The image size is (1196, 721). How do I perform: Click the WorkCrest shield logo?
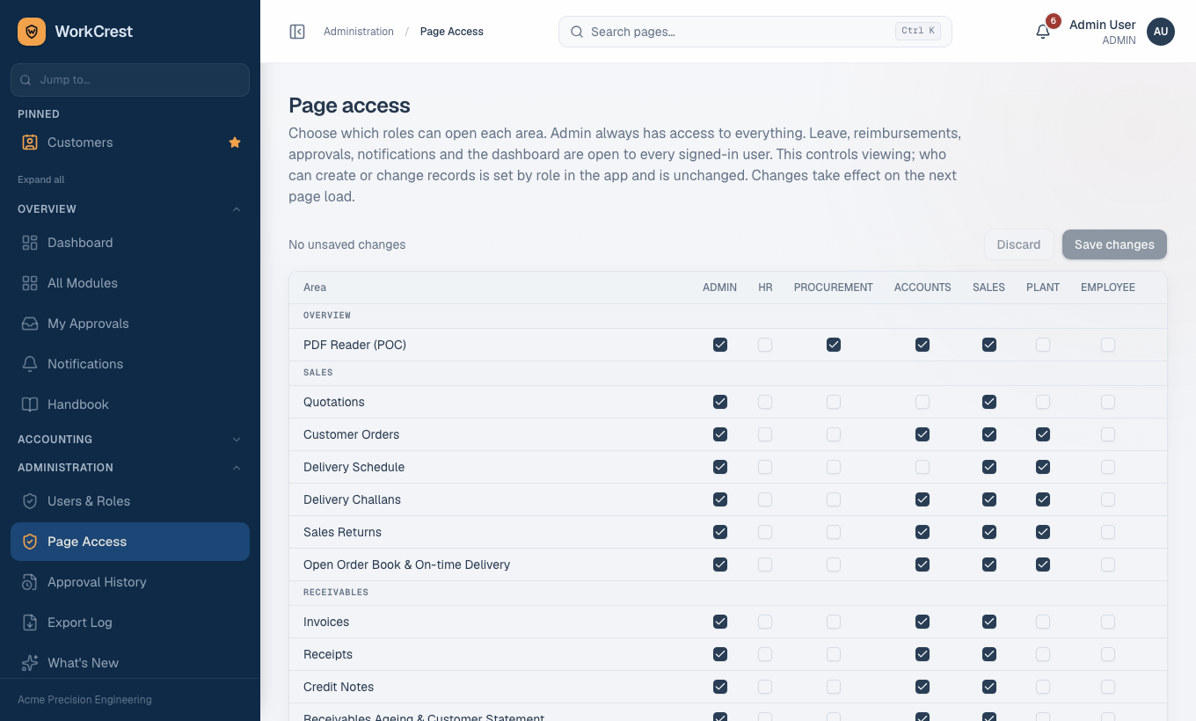point(32,32)
